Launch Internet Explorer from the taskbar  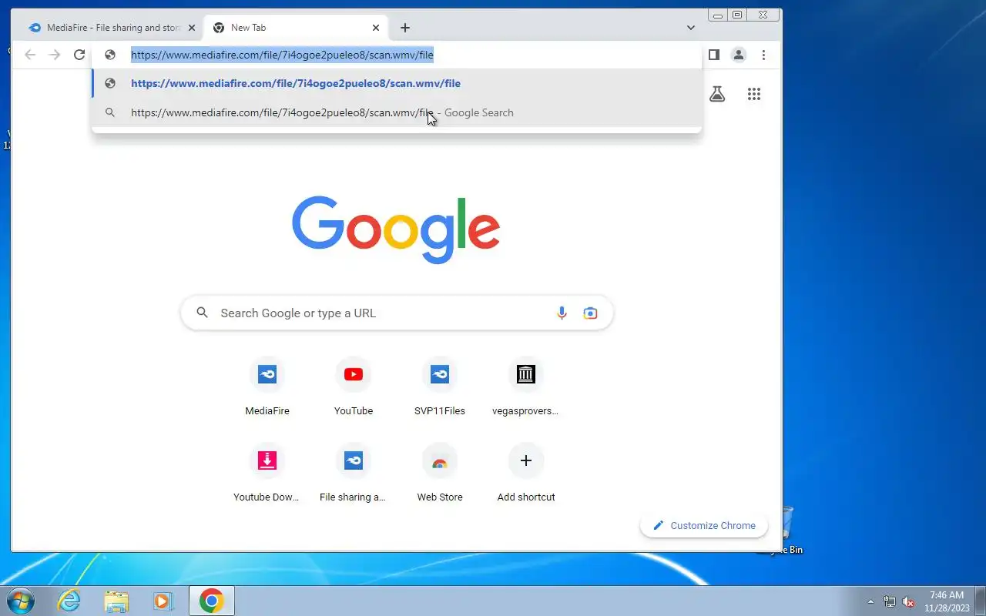click(x=69, y=601)
